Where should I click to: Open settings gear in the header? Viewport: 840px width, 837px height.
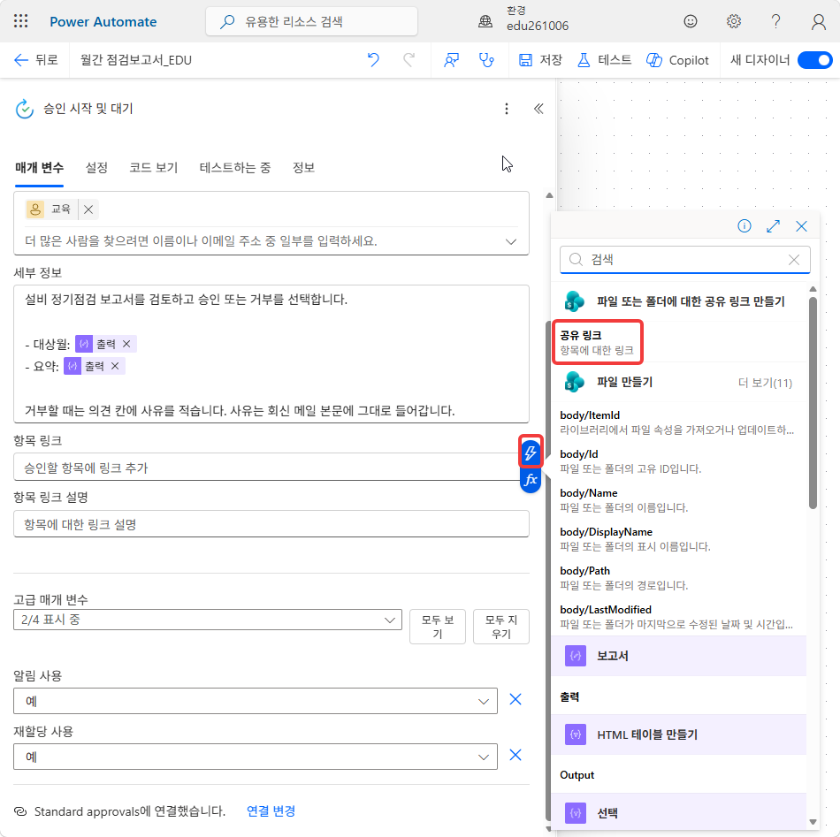(733, 21)
